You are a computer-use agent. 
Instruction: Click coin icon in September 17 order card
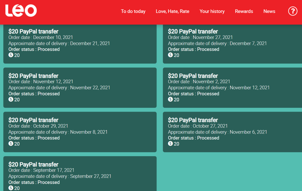(11, 188)
